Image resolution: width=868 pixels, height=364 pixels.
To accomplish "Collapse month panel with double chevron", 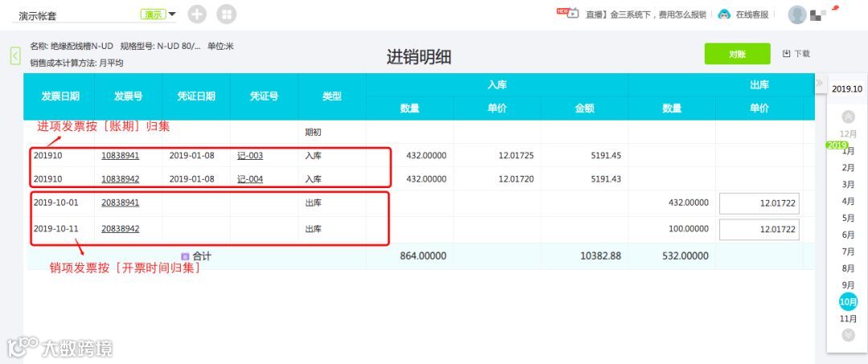I will (x=819, y=83).
